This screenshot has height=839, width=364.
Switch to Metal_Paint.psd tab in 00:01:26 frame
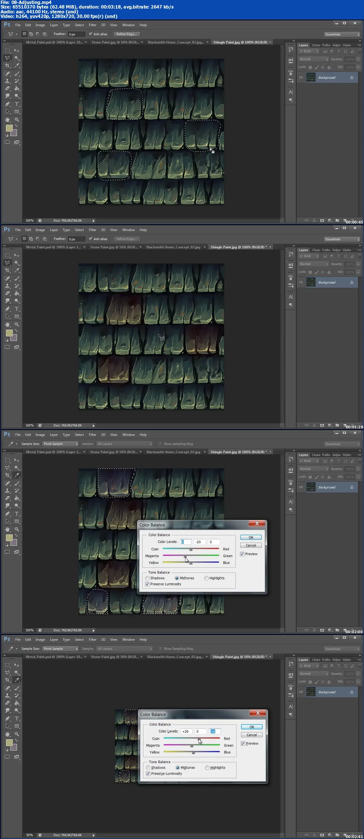click(53, 247)
